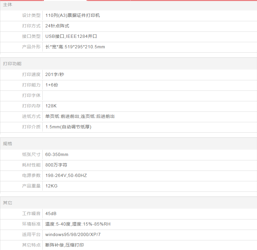Click the 其它 section header
Screen dimensions: 257x250
point(8,203)
